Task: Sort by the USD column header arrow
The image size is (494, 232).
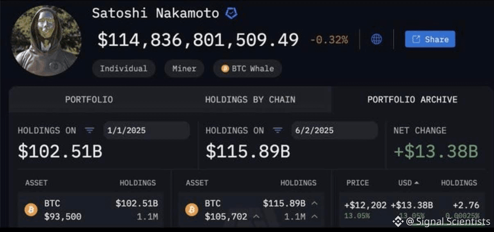Action: click(x=417, y=183)
